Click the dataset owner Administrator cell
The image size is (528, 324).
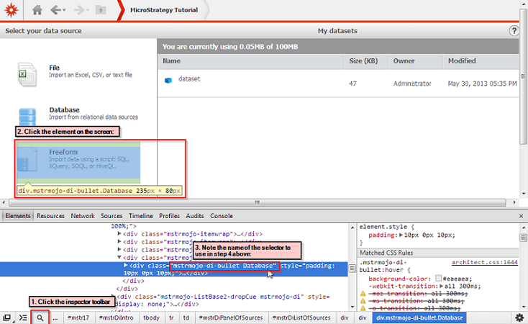coord(412,84)
